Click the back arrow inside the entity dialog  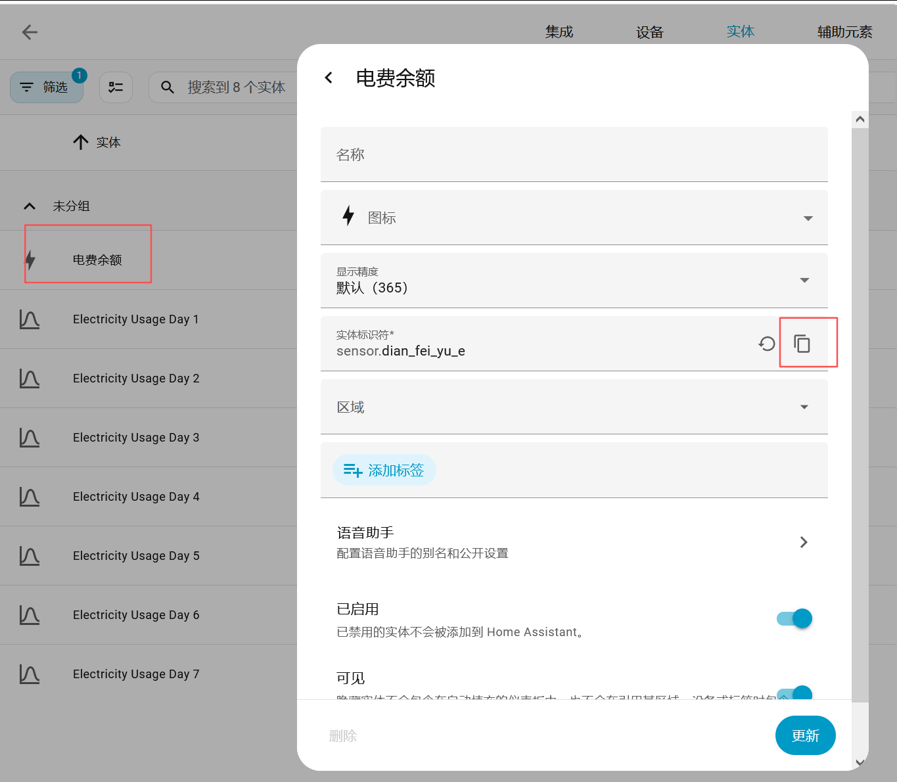pyautogui.click(x=329, y=77)
